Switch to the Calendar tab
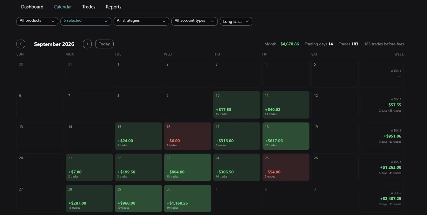Screen dimensions: 427x215 (x=63, y=7)
